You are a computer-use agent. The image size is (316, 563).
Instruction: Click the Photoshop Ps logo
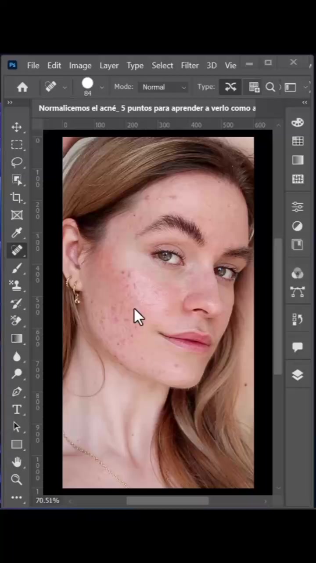(12, 65)
